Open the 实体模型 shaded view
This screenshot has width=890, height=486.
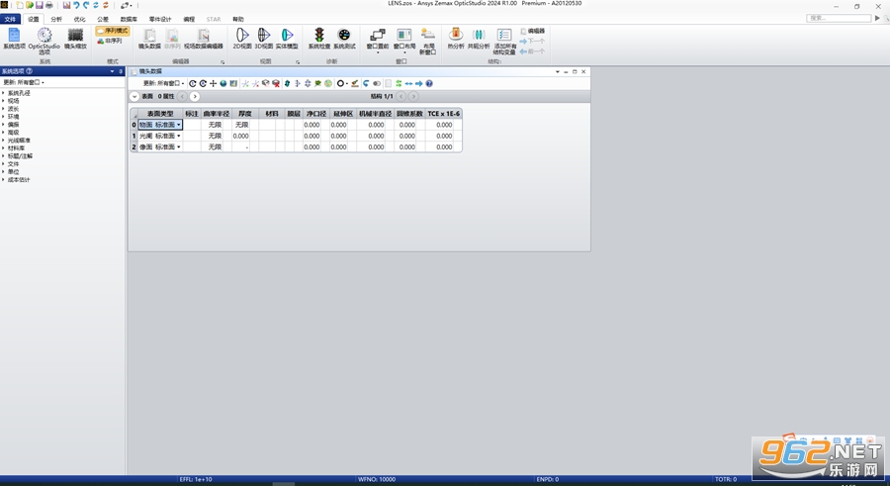click(x=287, y=39)
